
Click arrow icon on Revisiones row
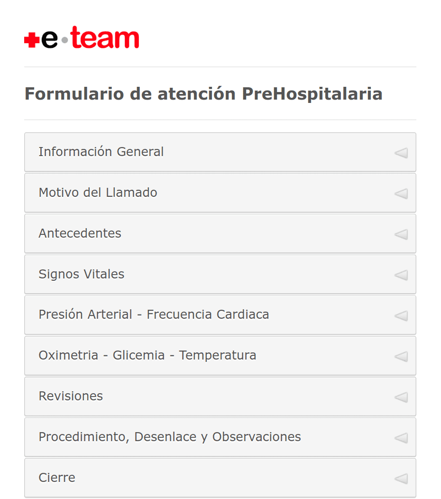click(401, 397)
